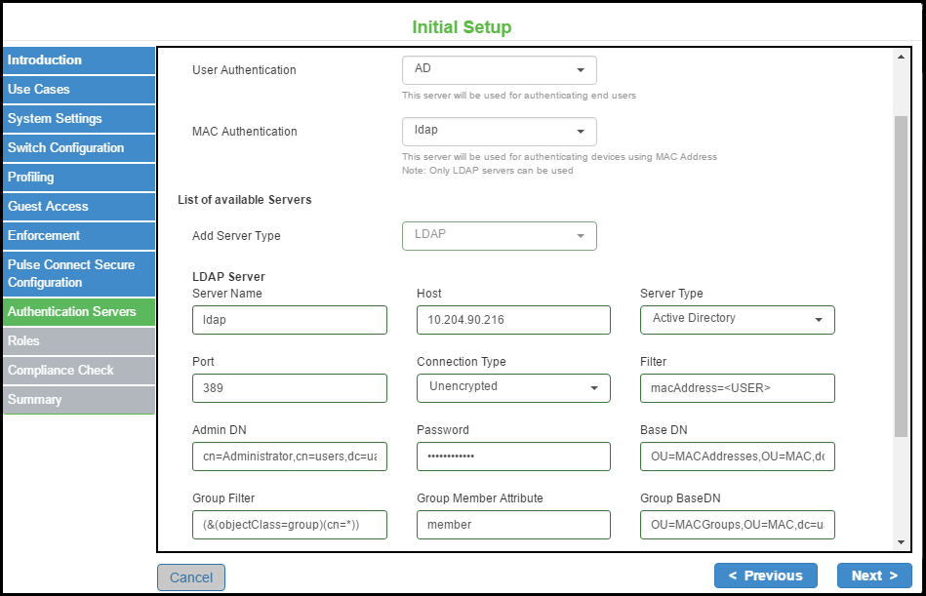Open Pulse Connect Secure Configuration step
The width and height of the screenshot is (926, 596).
pyautogui.click(x=78, y=274)
